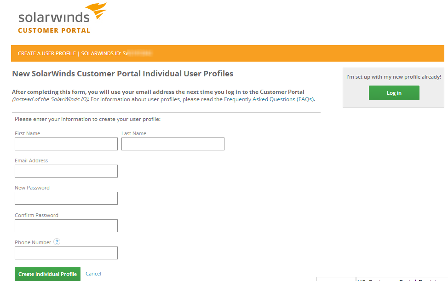
Task: Click the Phone Number input box
Action: click(x=66, y=252)
